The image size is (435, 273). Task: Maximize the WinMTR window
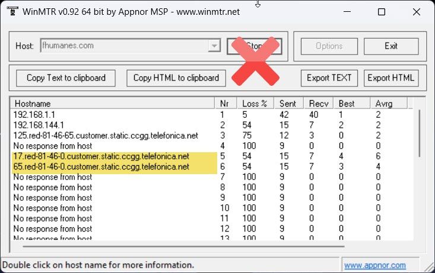point(382,12)
